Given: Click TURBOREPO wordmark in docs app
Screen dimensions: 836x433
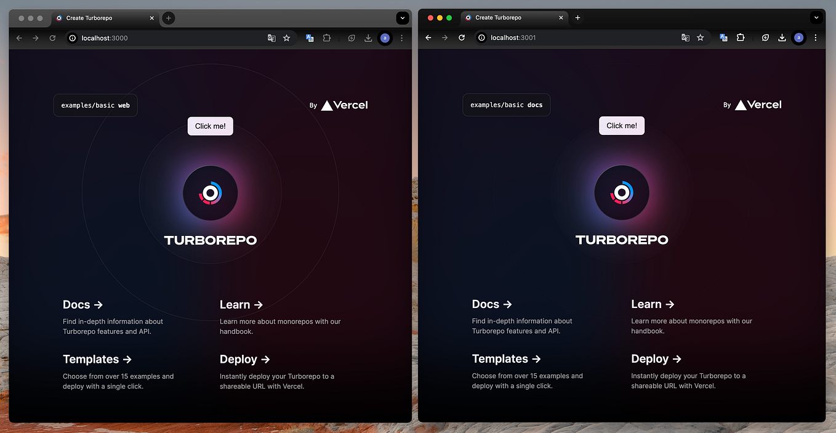Looking at the screenshot, I should pyautogui.click(x=622, y=240).
